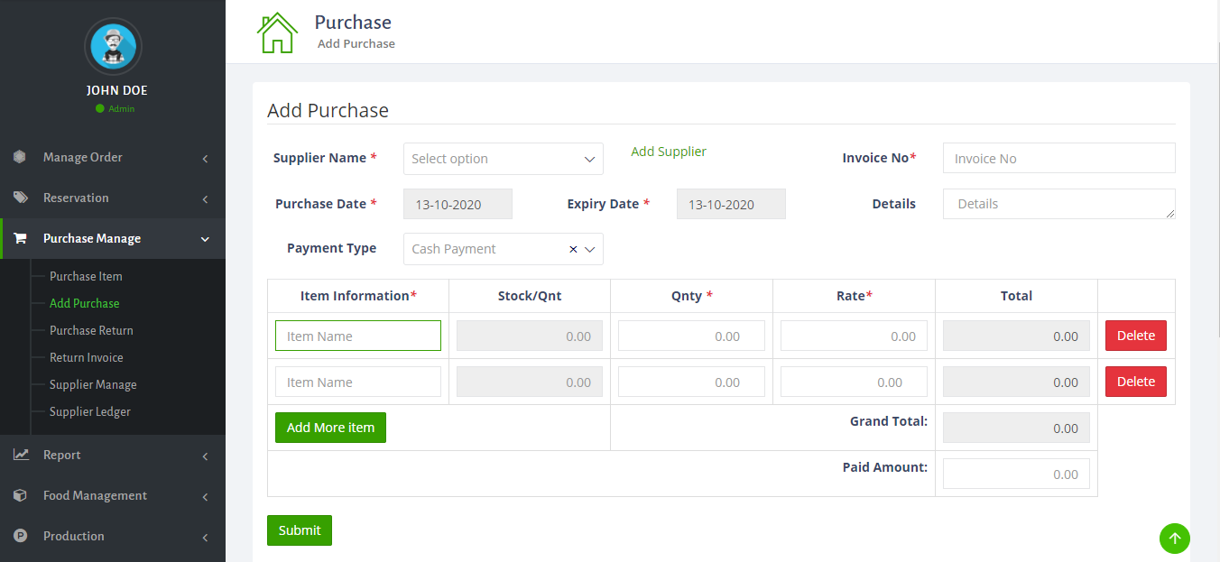Click the green home icon in header
Image resolution: width=1220 pixels, height=562 pixels.
point(277,32)
